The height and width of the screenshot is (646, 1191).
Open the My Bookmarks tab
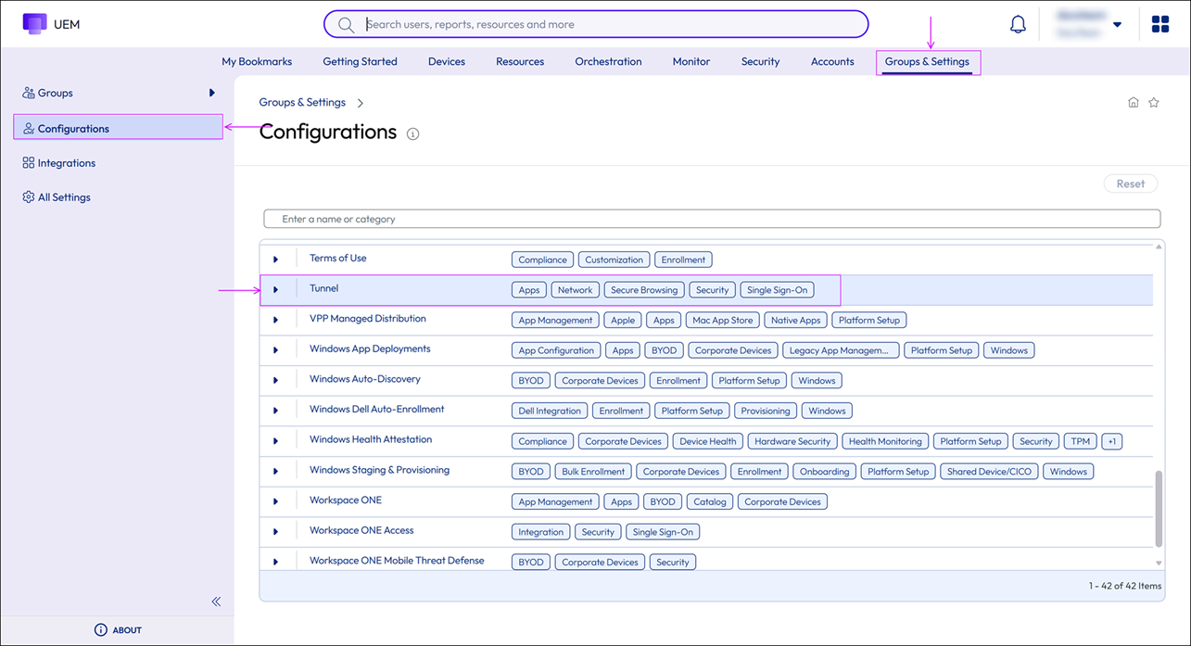click(257, 62)
